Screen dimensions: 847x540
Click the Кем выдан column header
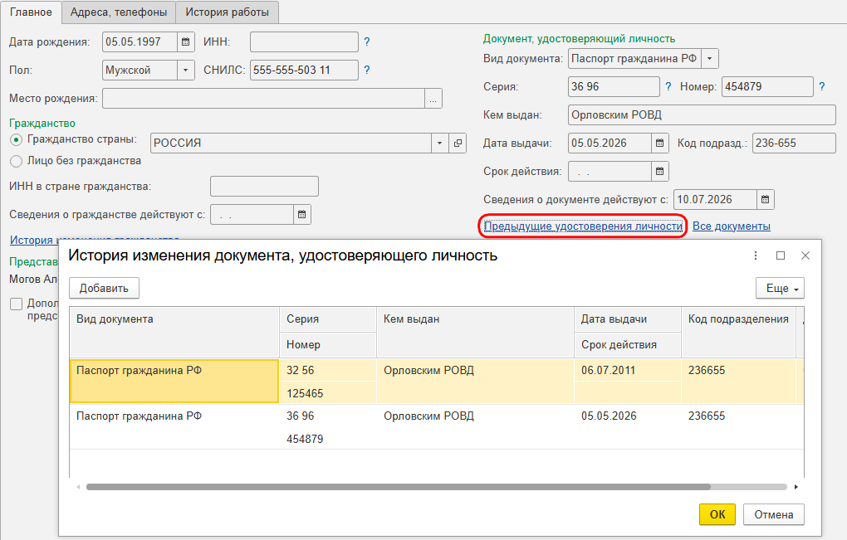(x=475, y=333)
